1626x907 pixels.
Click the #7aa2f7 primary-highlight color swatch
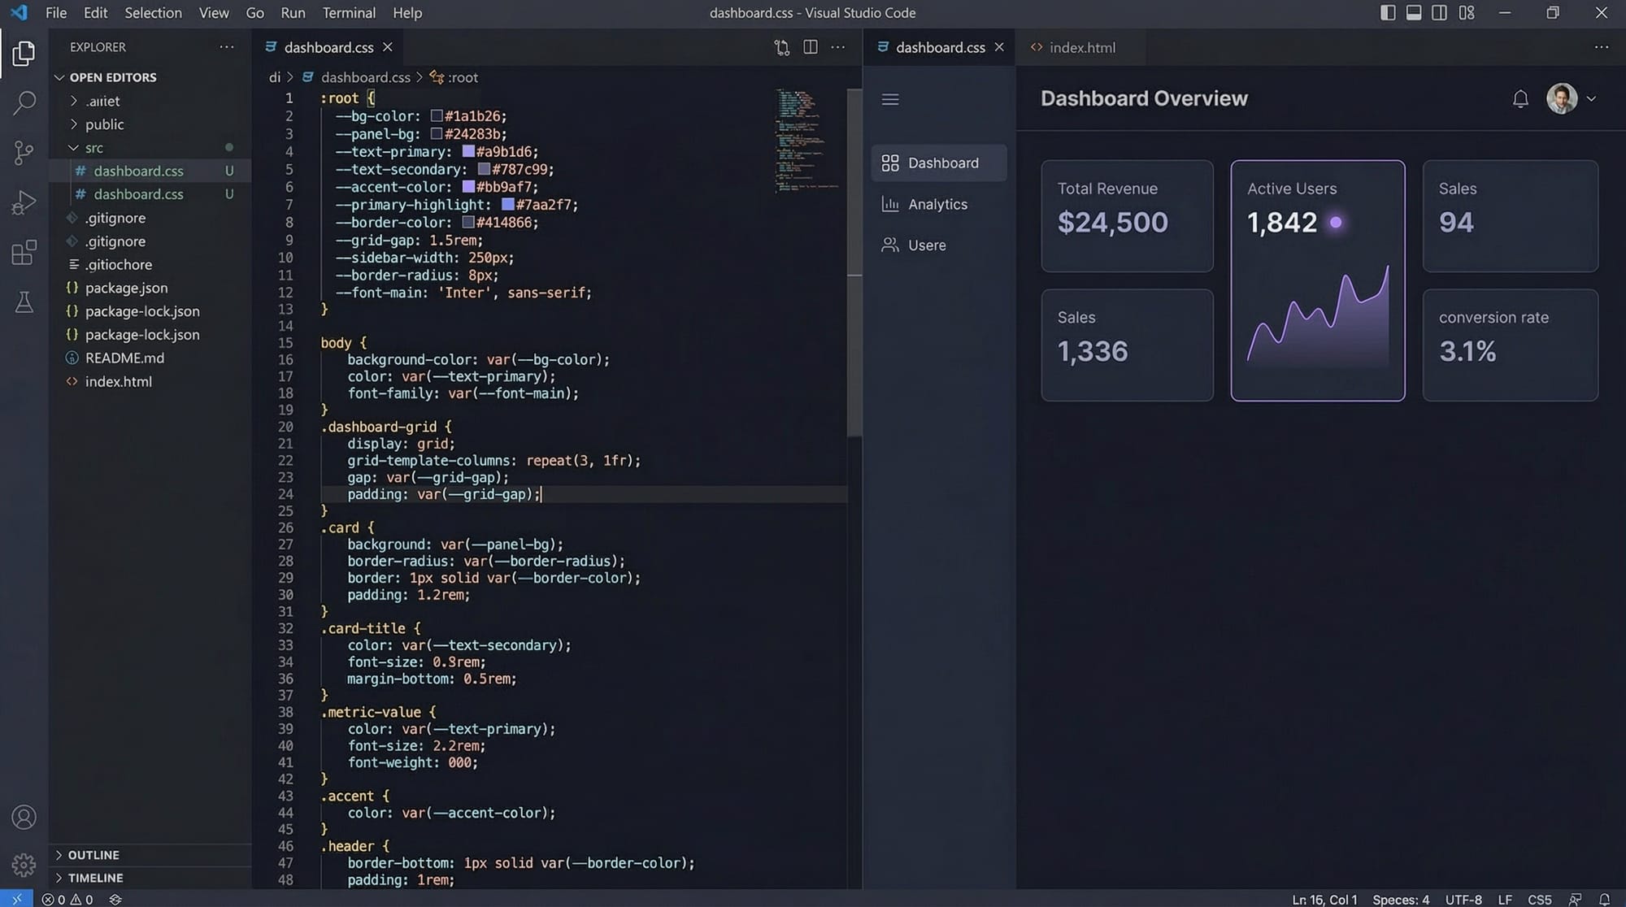(x=507, y=205)
